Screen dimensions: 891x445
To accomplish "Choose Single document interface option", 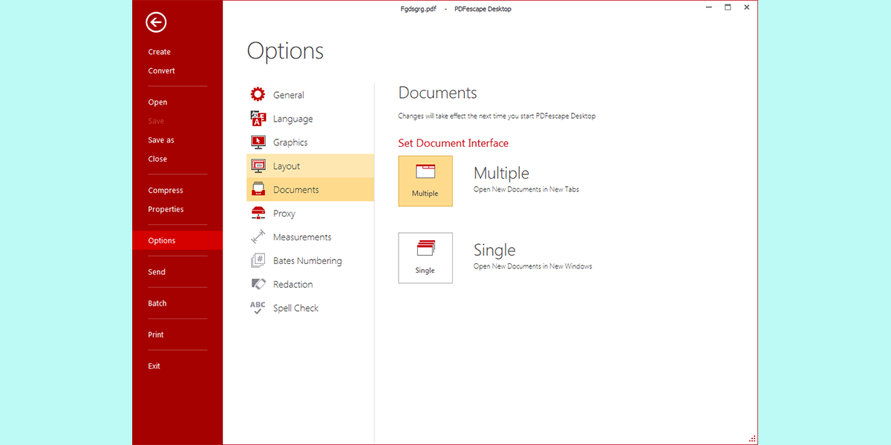I will tap(425, 258).
